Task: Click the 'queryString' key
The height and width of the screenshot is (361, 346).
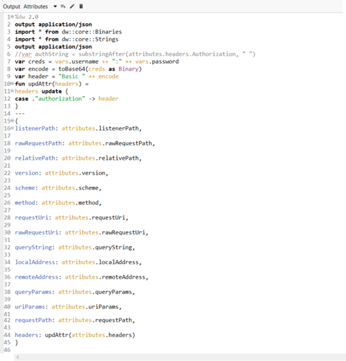Action: click(x=33, y=247)
